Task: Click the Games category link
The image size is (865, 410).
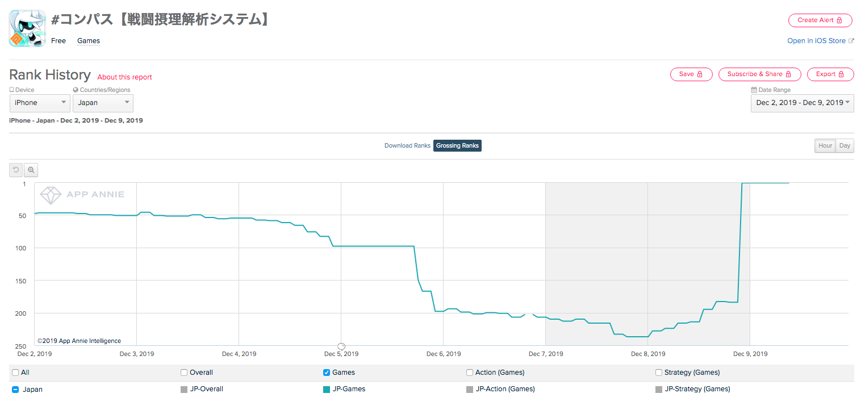Action: pyautogui.click(x=89, y=41)
